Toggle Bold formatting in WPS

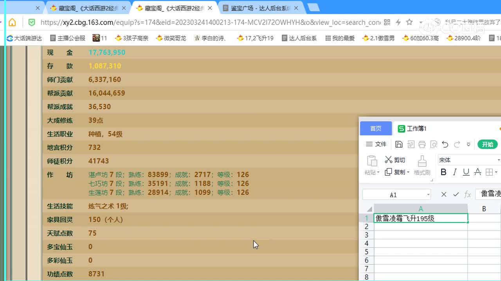pyautogui.click(x=443, y=172)
